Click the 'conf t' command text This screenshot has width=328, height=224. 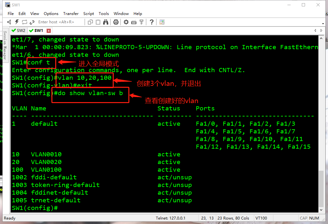point(39,63)
